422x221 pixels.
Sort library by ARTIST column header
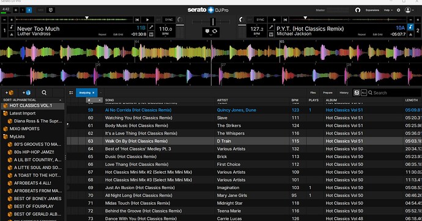click(222, 100)
